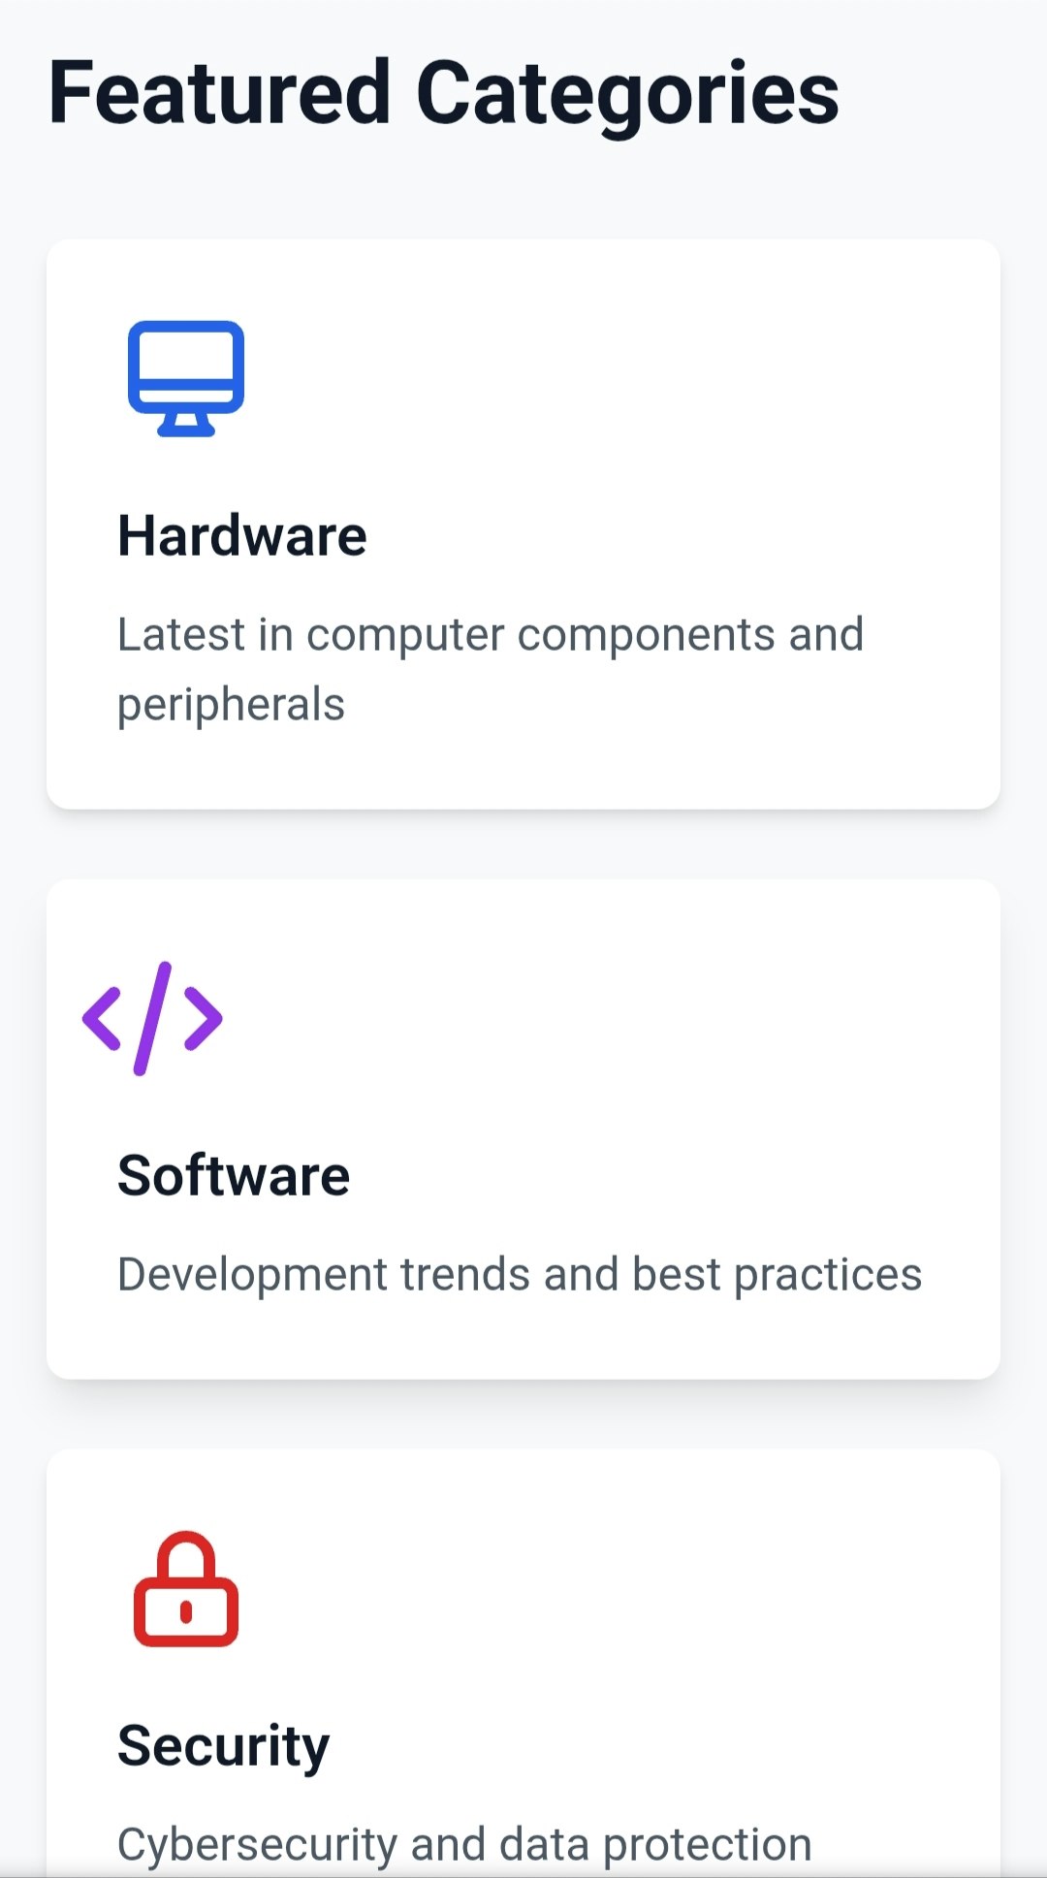Click the Hardware heading text
This screenshot has height=1878, width=1047.
(x=242, y=534)
